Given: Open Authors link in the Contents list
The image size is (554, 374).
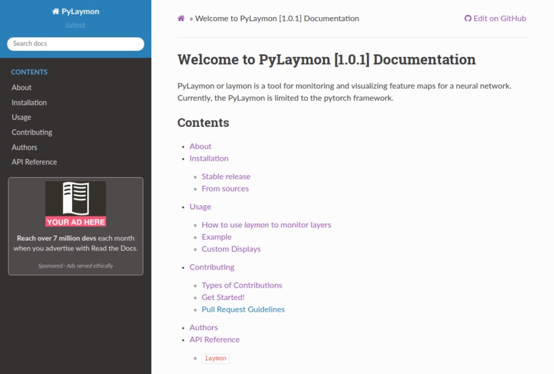Looking at the screenshot, I should [x=203, y=327].
